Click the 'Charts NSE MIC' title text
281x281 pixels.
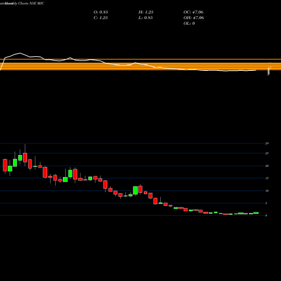click(x=31, y=3)
